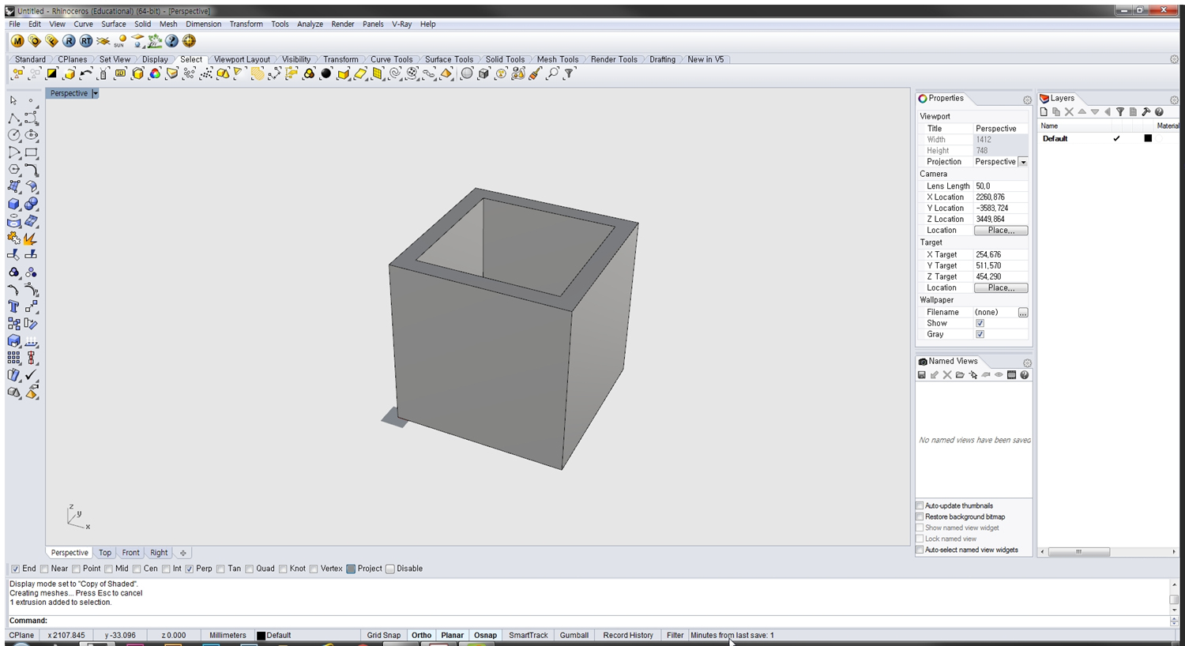1185x646 pixels.
Task: Switch to Solid Tools toolbar tab
Action: tap(505, 59)
